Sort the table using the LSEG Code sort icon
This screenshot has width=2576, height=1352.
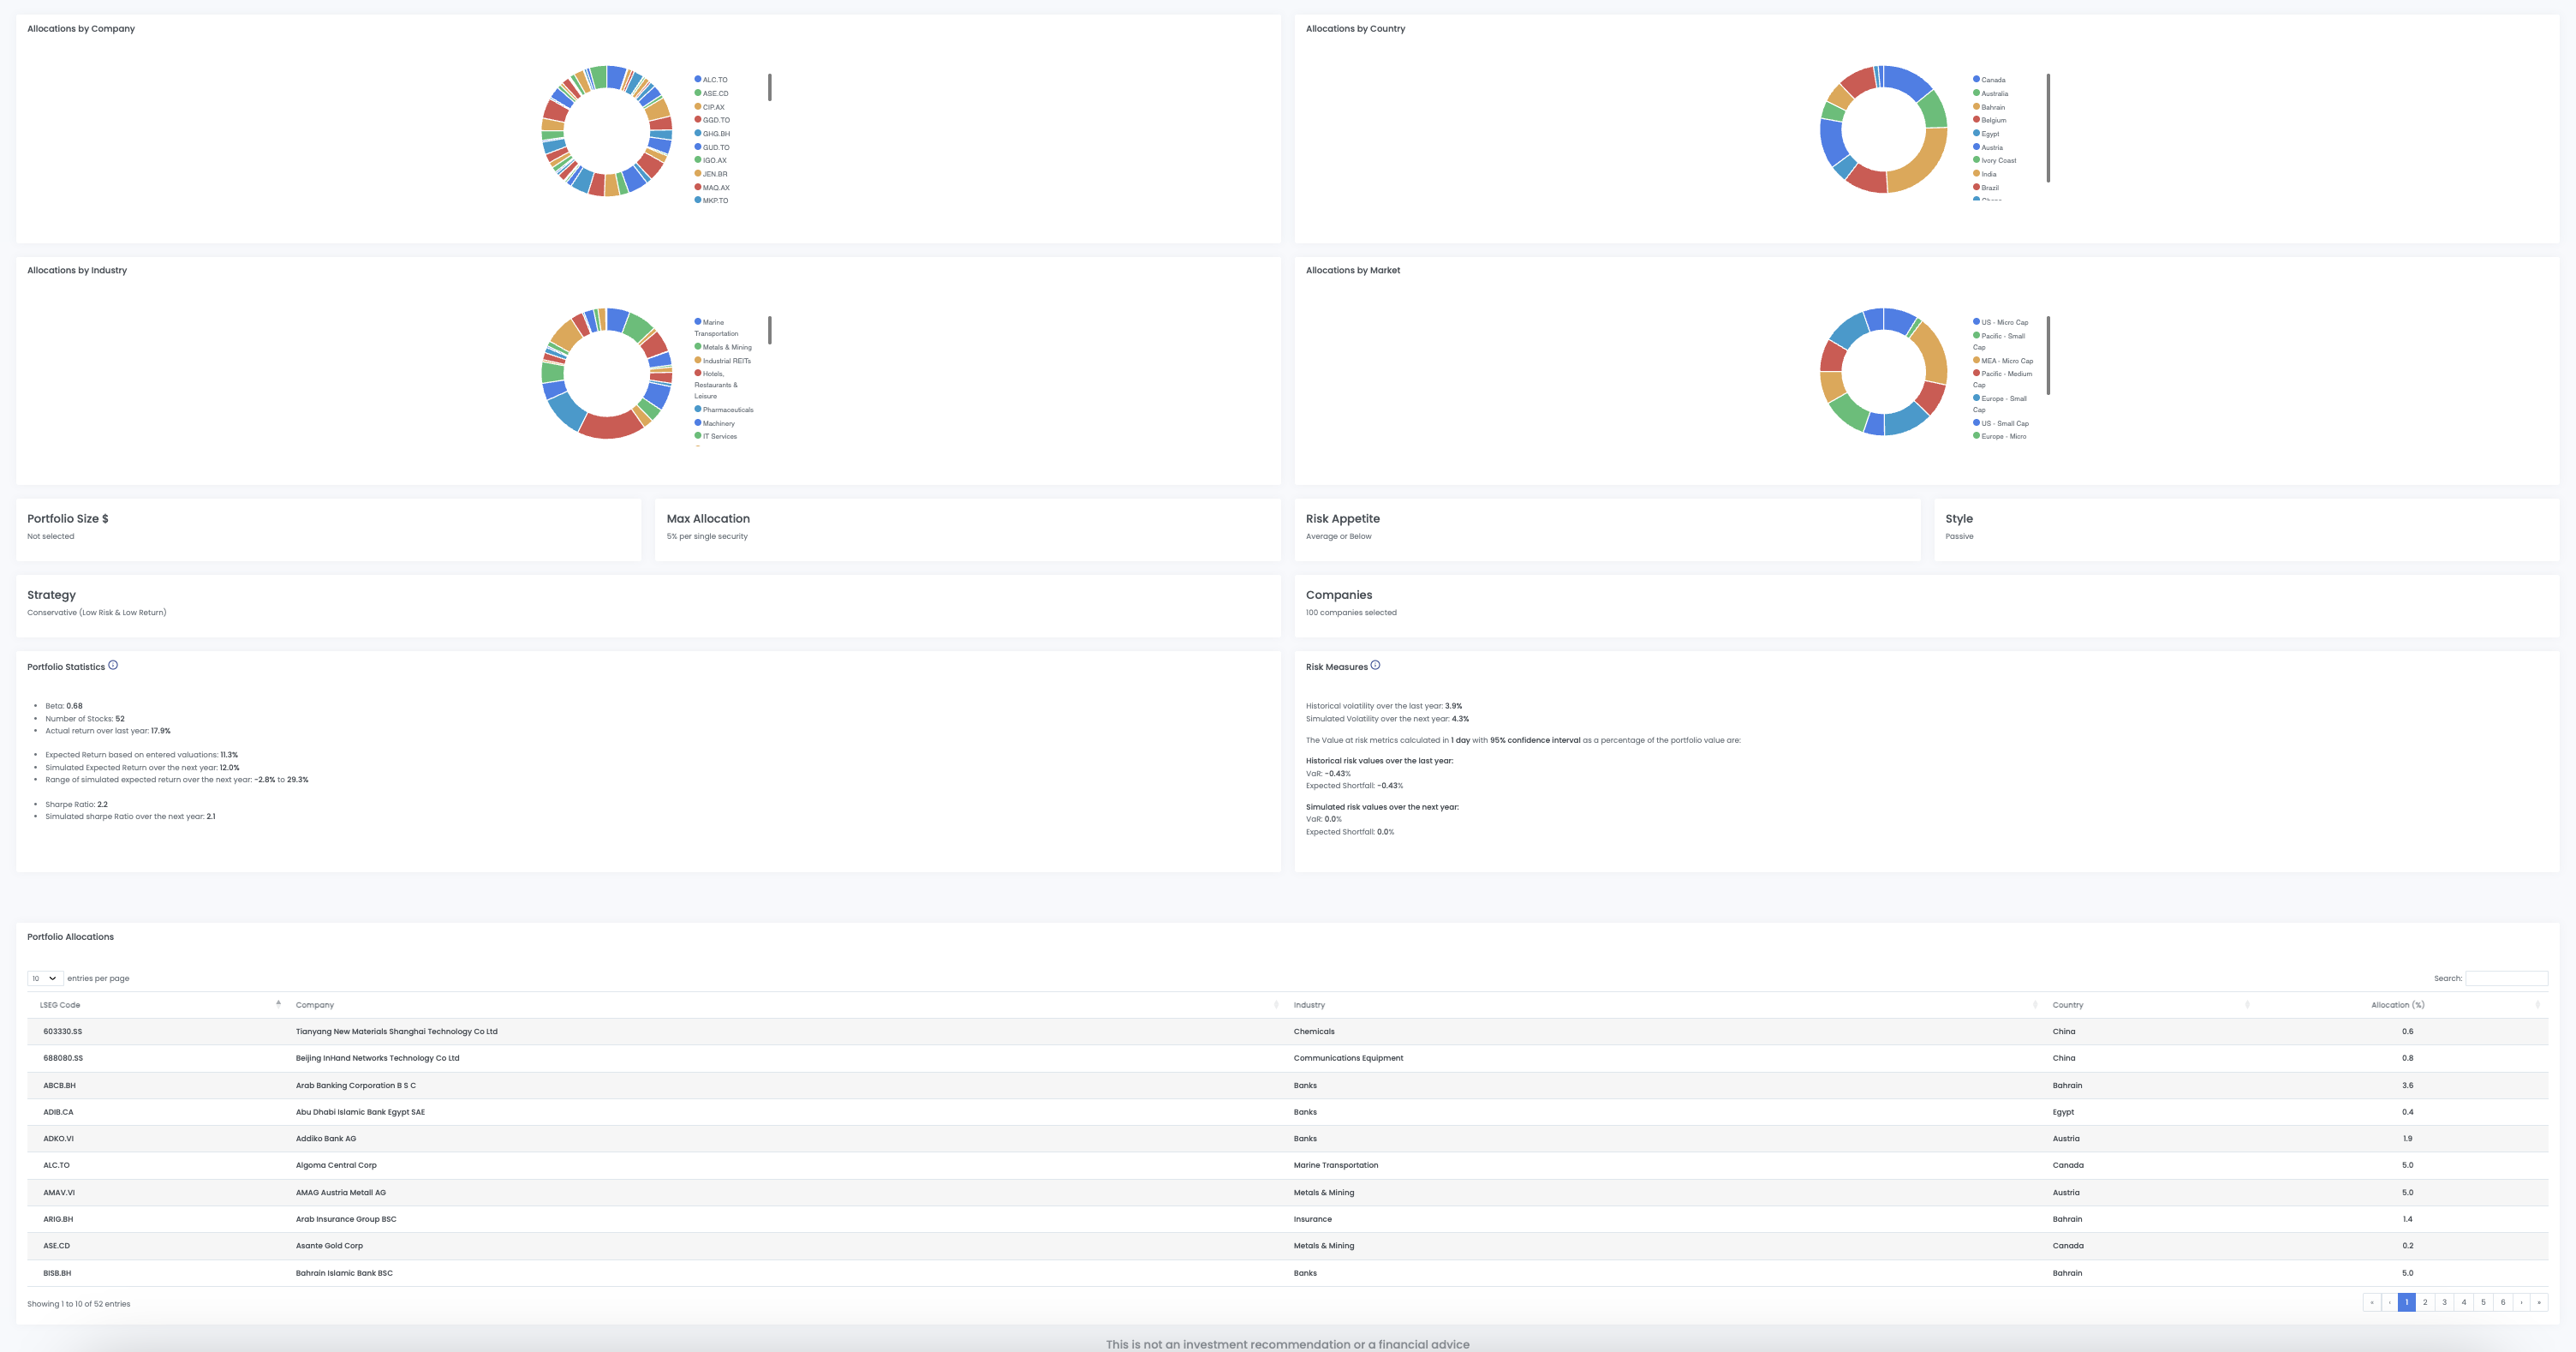278,1004
